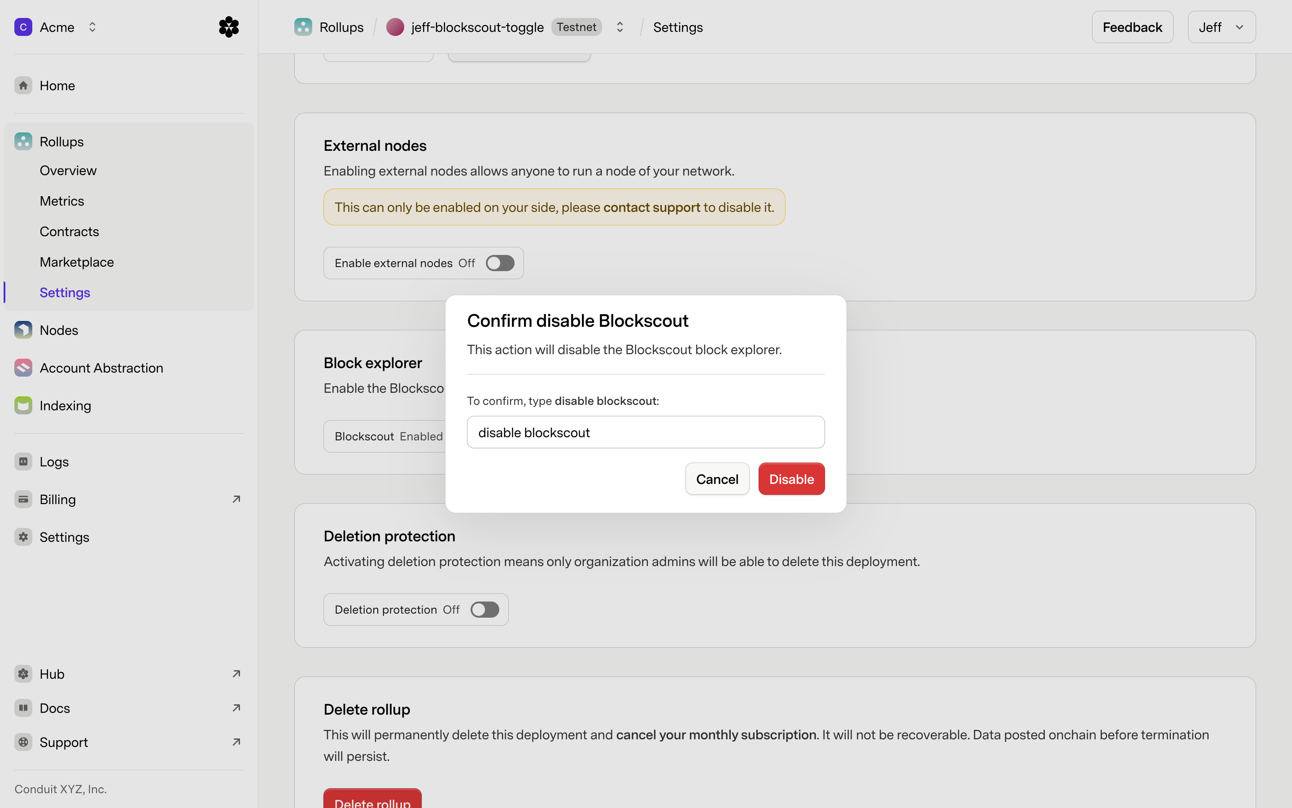Expand the jeff-blockscout-toggle deployment switcher
Image resolution: width=1292 pixels, height=808 pixels.
[620, 27]
